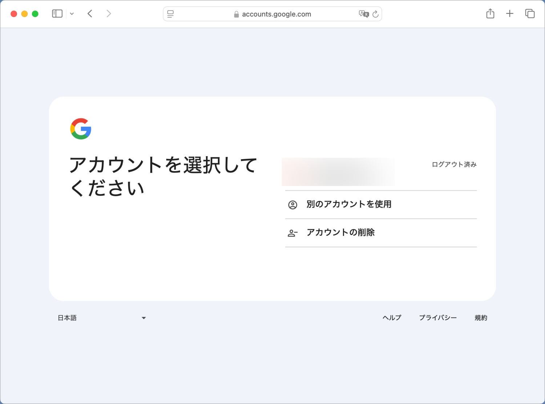Open a new tab with plus icon
The width and height of the screenshot is (545, 404).
[510, 14]
